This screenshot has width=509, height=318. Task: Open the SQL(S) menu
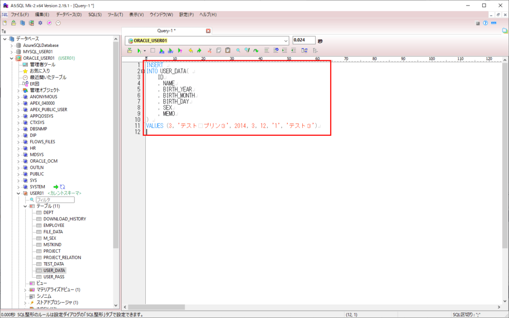[x=96, y=14]
